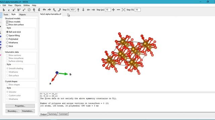The height and width of the screenshot is (120, 215).
Task: Zoom in with the plus icon
Action: click(x=114, y=10)
